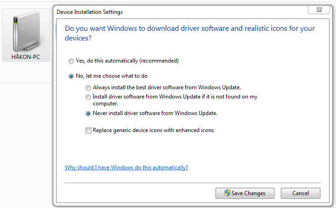
Task: Open 'Why should I have Windows do this automatically?' link
Action: tap(126, 168)
